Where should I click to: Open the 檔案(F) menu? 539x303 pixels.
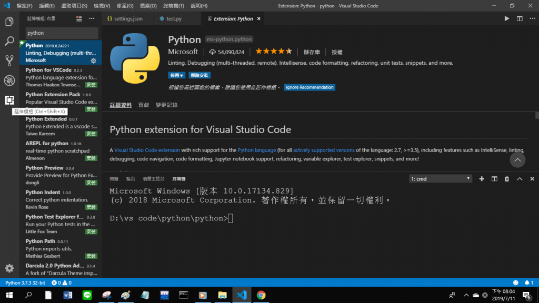pyautogui.click(x=24, y=6)
